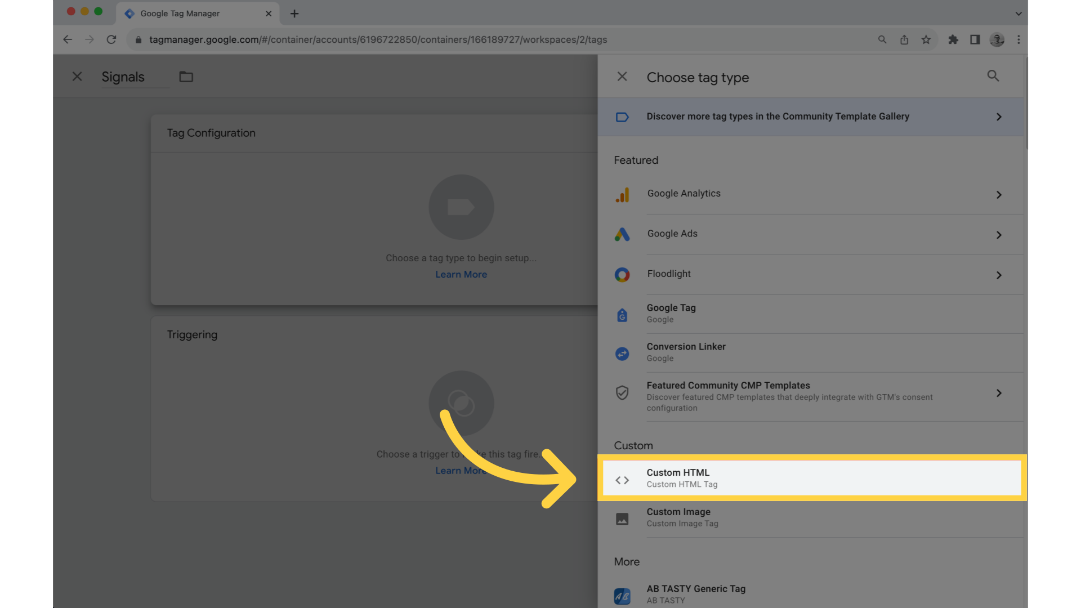The image size is (1081, 608).
Task: Expand Featured Community CMP Templates chevron
Action: click(999, 393)
